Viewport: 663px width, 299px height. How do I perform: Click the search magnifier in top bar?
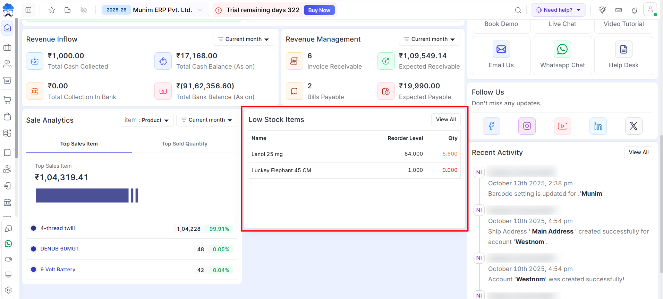(x=518, y=10)
